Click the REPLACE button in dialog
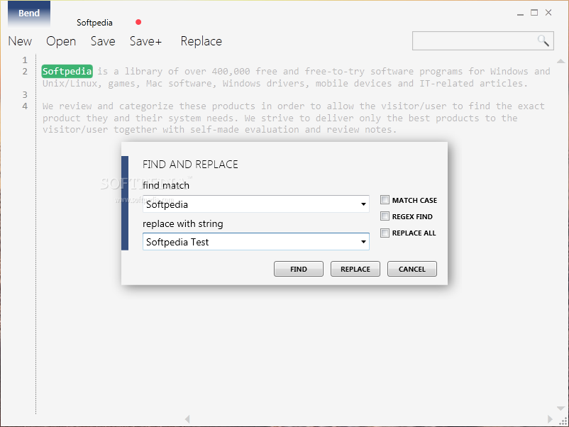The image size is (569, 427). (355, 269)
